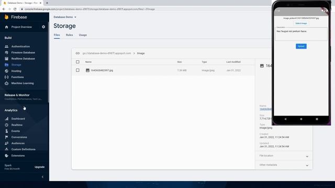Click the Hosting globe icon
Viewport: 335px width, 188px height.
point(7,71)
